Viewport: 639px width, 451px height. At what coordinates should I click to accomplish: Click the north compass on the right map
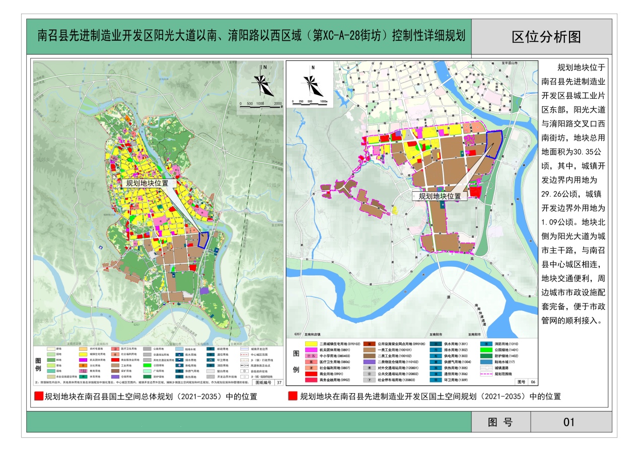[x=312, y=82]
